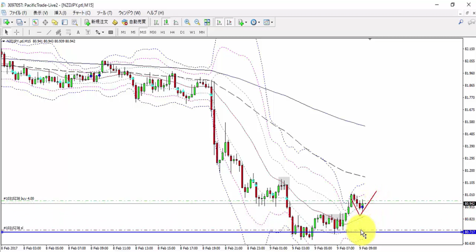Switch timeframe to M1
This screenshot has height=252, width=476.
point(123,32)
